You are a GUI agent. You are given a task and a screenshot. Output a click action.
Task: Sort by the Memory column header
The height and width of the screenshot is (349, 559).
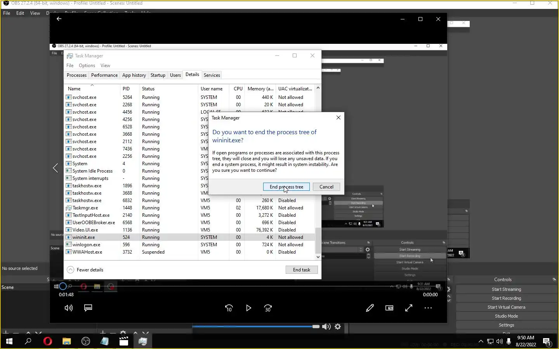pos(260,88)
